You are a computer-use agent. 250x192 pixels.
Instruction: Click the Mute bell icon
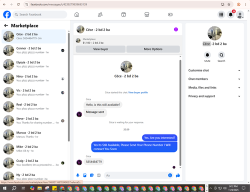[x=207, y=55]
